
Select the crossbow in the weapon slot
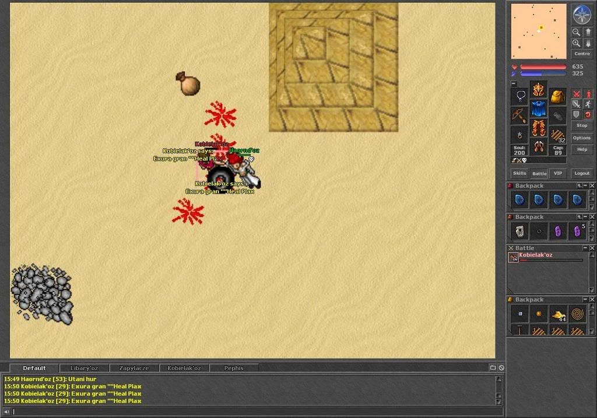click(x=519, y=115)
